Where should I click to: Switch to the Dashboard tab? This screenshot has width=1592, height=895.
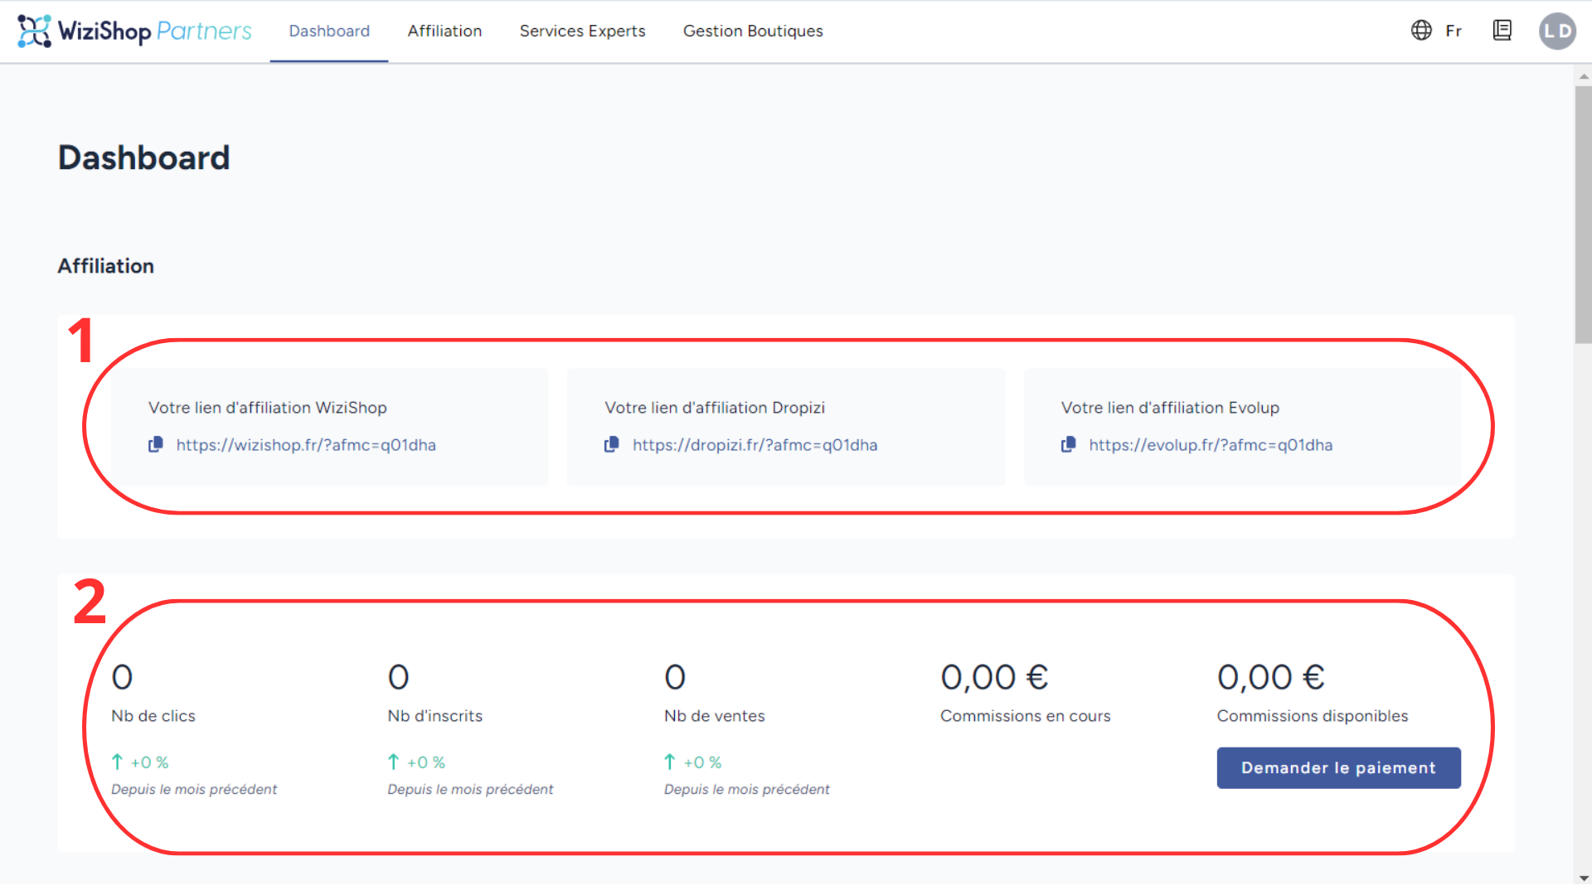[x=329, y=31]
